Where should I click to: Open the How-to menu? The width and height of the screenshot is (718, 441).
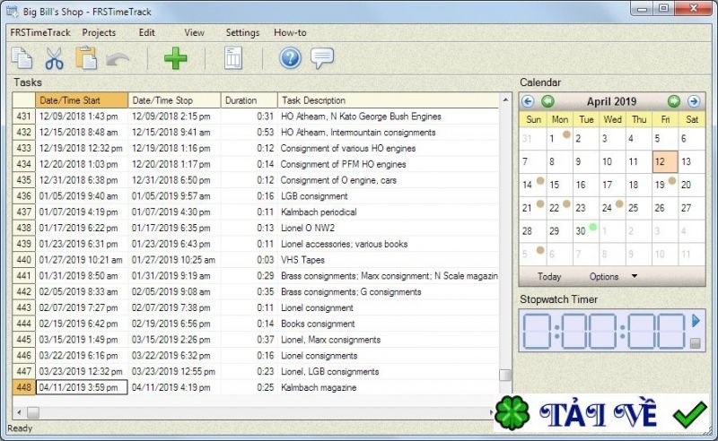pos(290,32)
